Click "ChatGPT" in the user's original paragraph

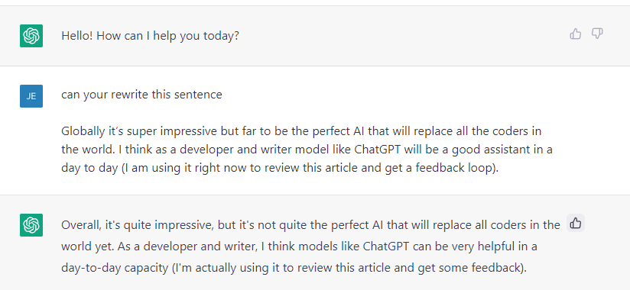coord(378,150)
